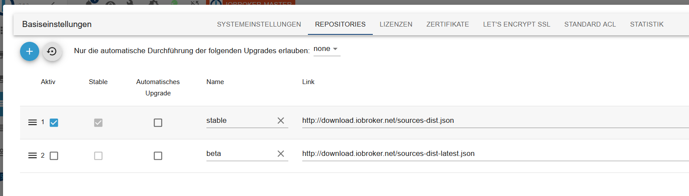Grab the drag handle of row 1

(32, 122)
